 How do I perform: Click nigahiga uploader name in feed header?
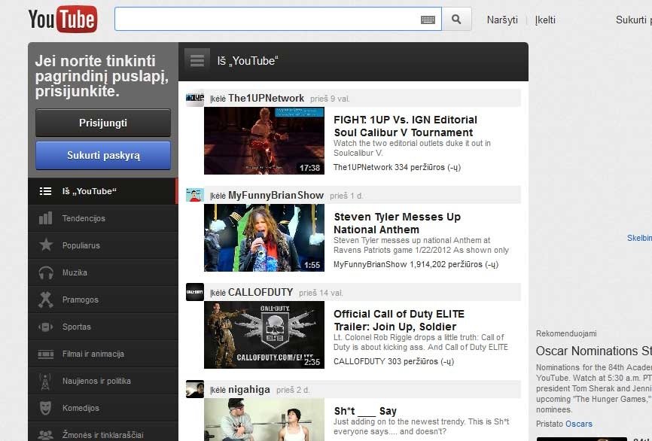[249, 390]
